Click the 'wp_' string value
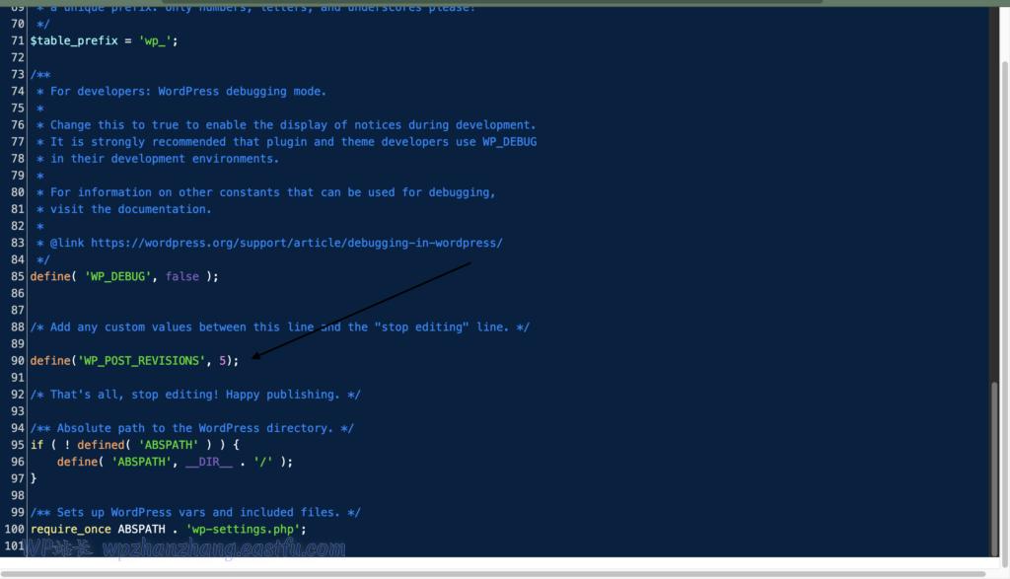The height and width of the screenshot is (579, 1010). 155,40
